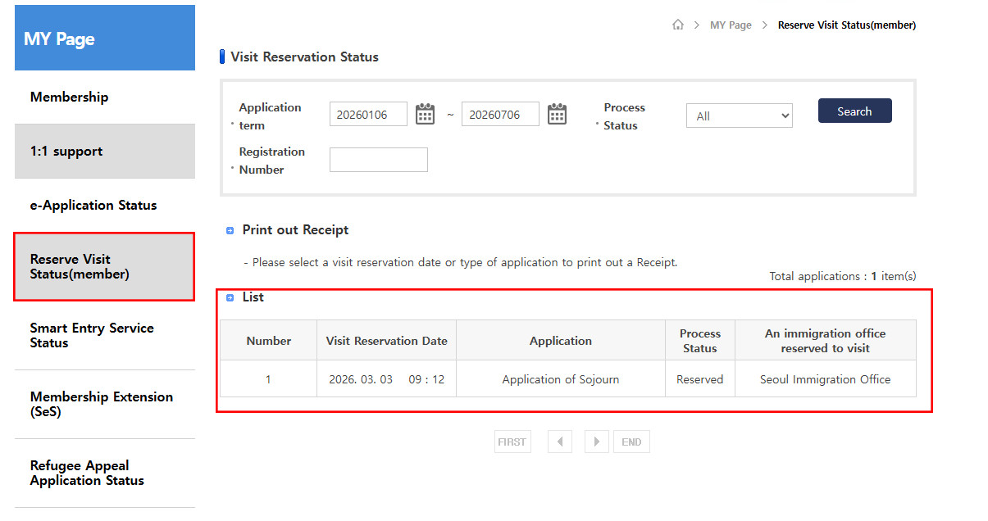Jump to FIRST page of results

pyautogui.click(x=512, y=442)
